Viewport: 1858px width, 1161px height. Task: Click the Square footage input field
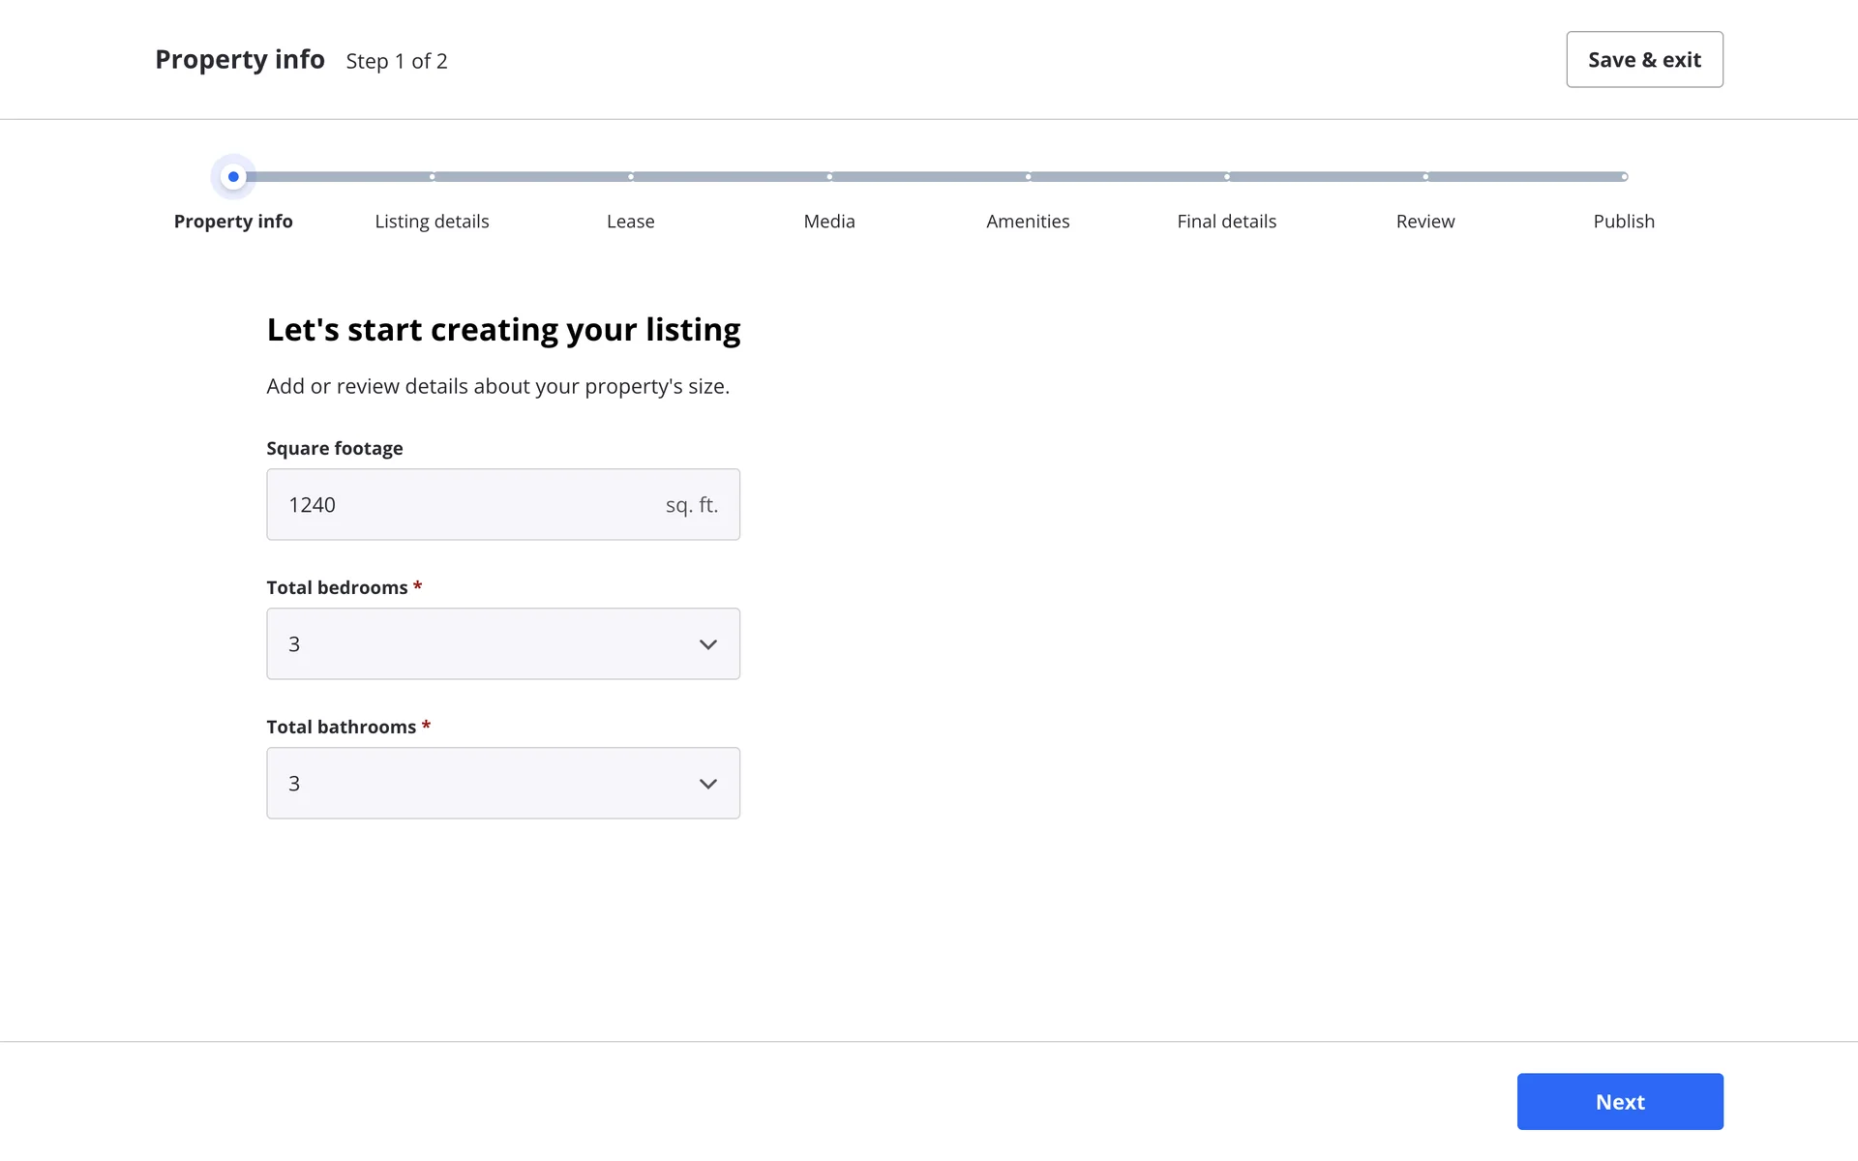coord(464,505)
